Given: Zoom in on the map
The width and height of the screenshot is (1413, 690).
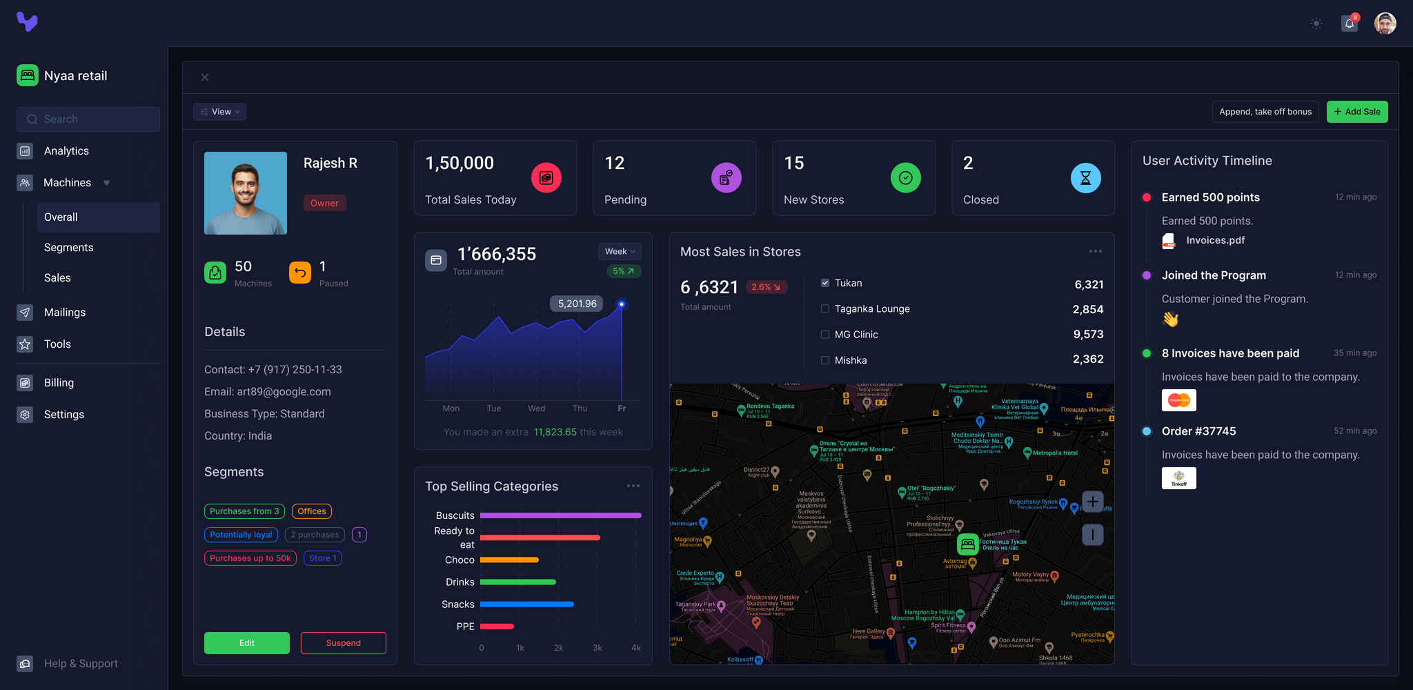Looking at the screenshot, I should click(1092, 502).
